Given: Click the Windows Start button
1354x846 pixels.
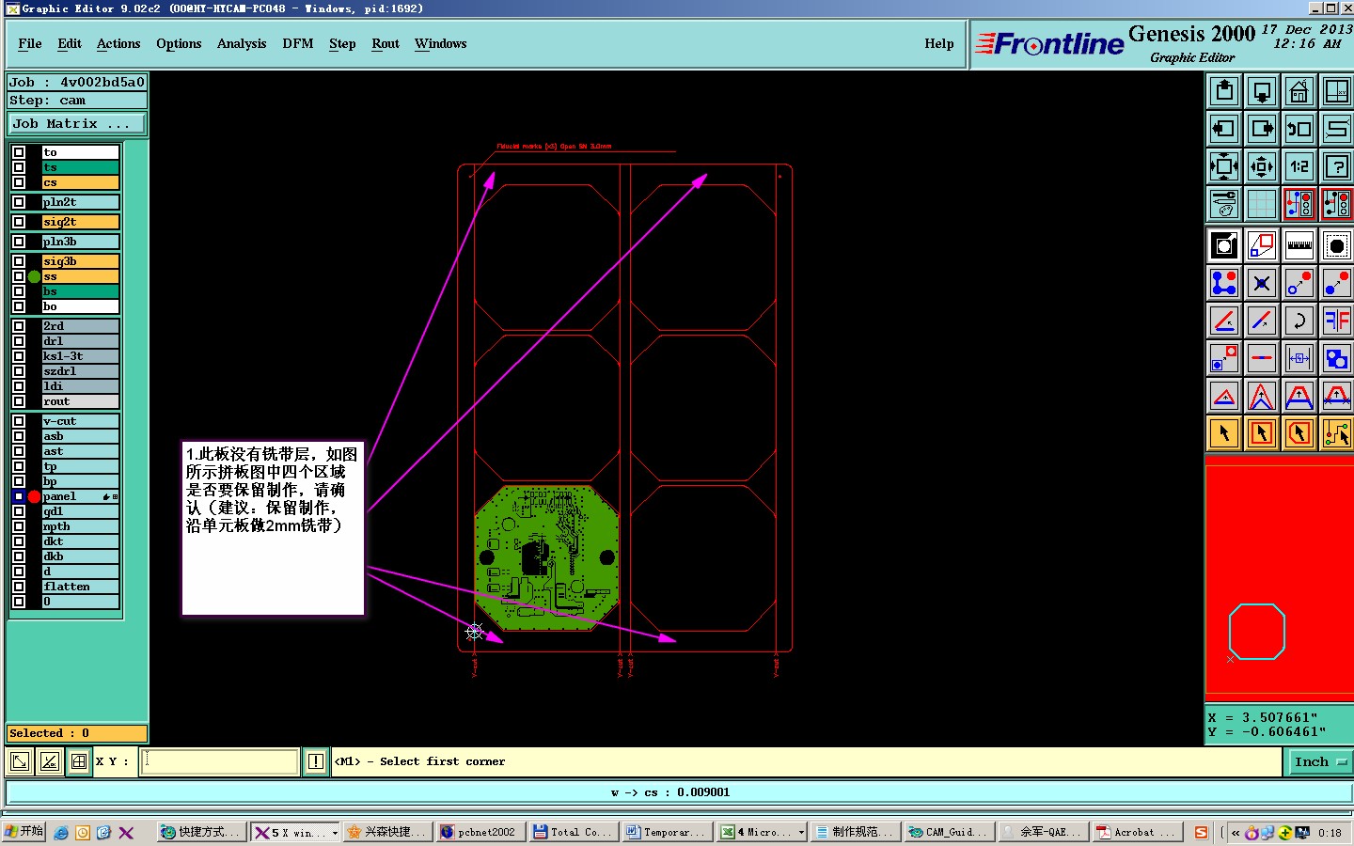Looking at the screenshot, I should pyautogui.click(x=24, y=832).
